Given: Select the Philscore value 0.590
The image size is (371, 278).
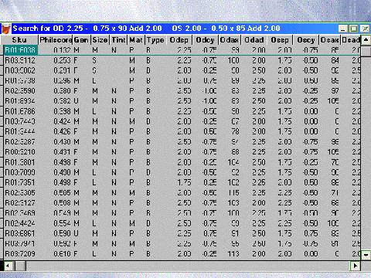Looking at the screenshot, I should [62, 233].
